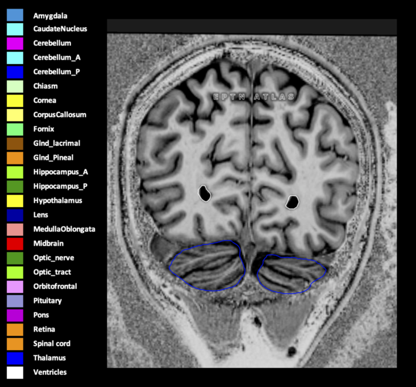Select the "Spinal cord" label
This screenshot has width=416, height=387.
coord(52,343)
